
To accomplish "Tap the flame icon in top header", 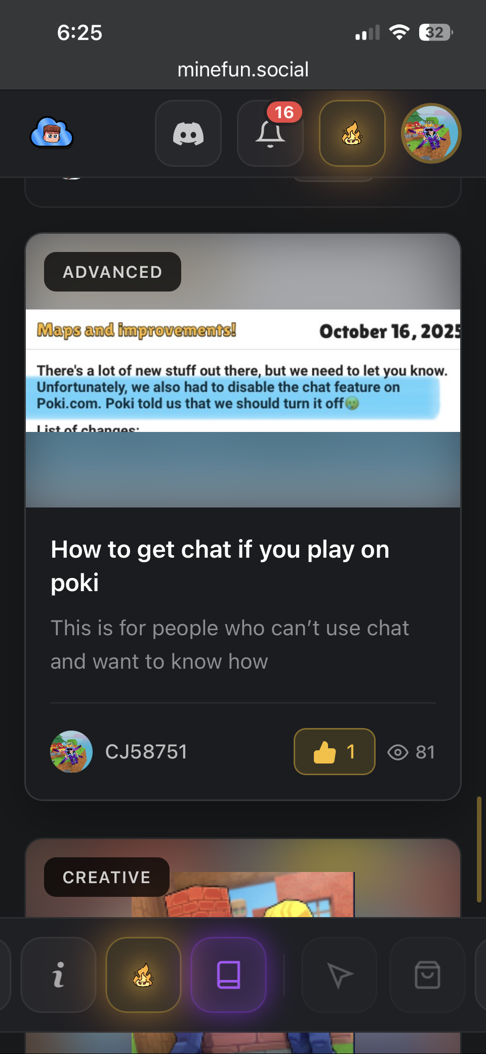I will coord(352,133).
